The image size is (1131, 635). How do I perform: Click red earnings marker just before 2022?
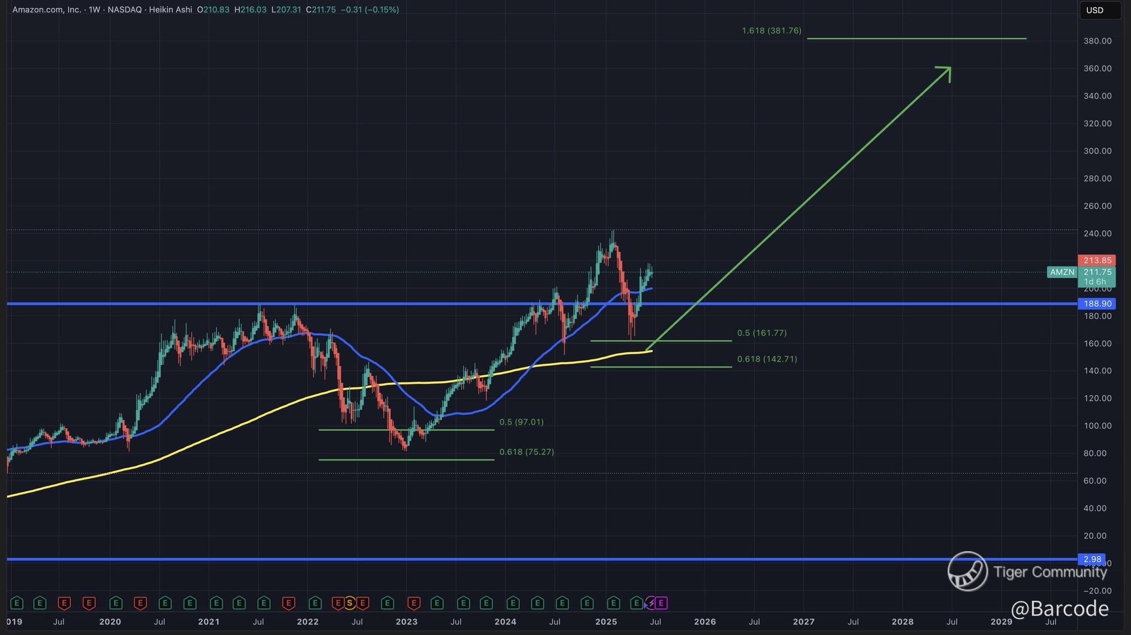[288, 603]
